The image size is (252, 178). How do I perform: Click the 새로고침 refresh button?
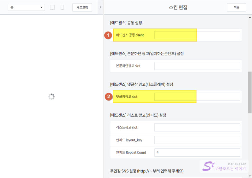pos(82,7)
